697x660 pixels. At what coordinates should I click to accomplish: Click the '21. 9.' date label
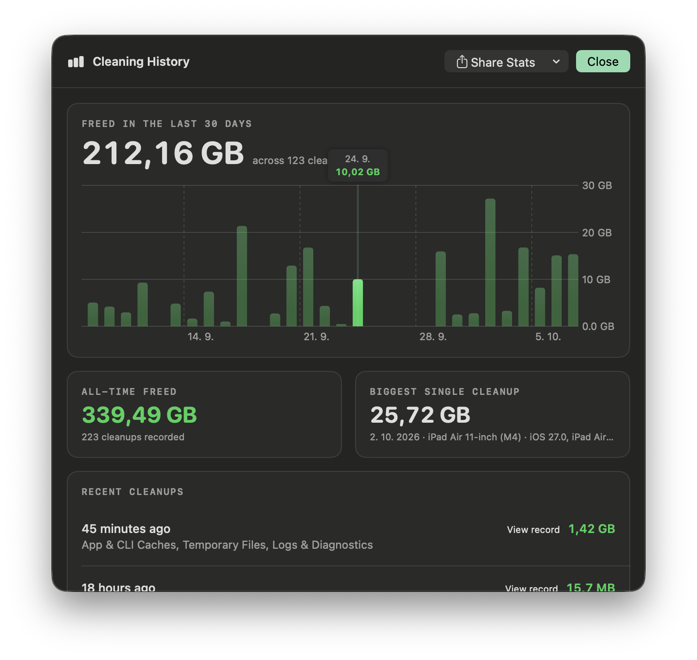click(317, 336)
